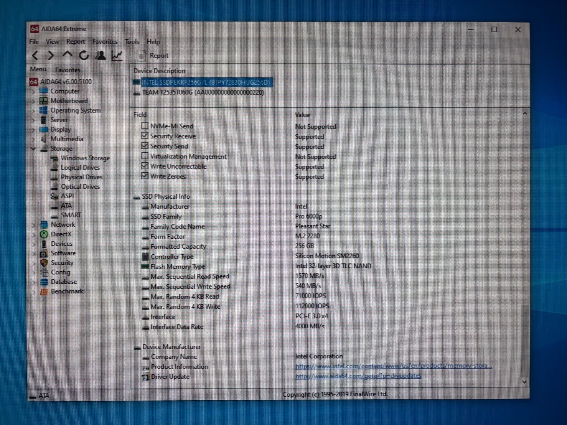Viewport: 567px width, 425px height.
Task: Switch to the Menu panel tab
Action: point(38,69)
